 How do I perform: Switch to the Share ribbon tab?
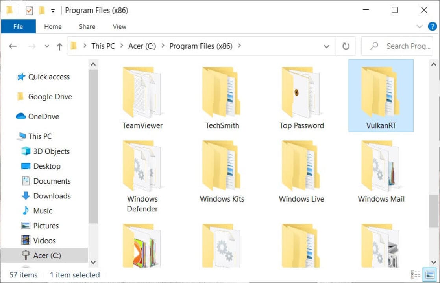87,26
